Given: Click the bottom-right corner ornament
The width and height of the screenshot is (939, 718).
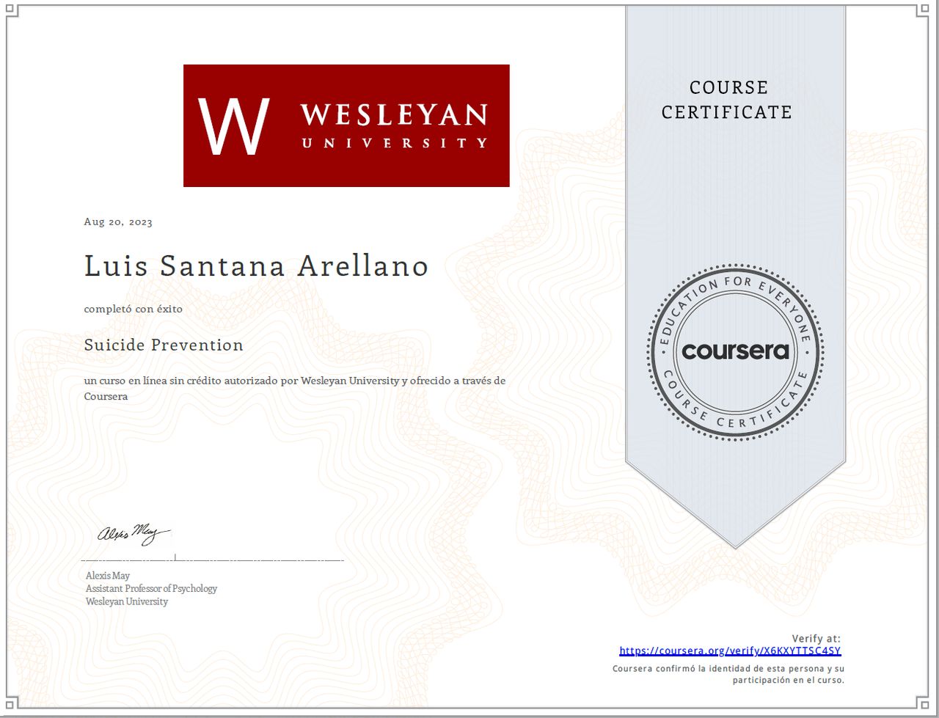Looking at the screenshot, I should (x=928, y=707).
